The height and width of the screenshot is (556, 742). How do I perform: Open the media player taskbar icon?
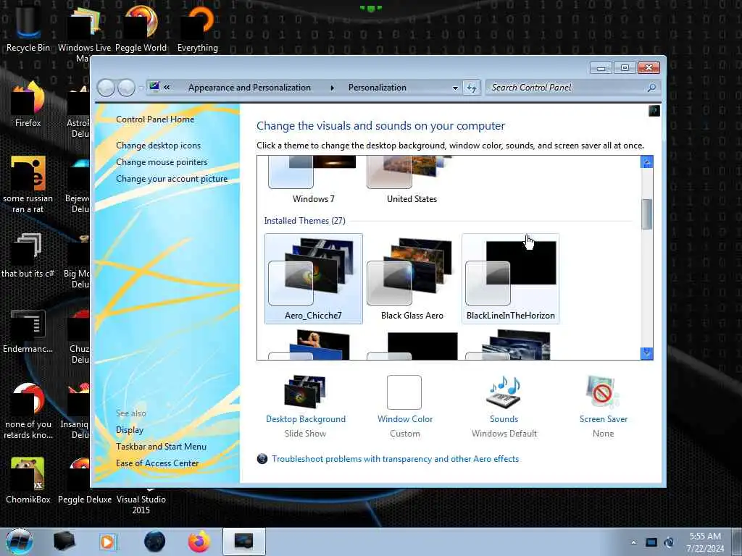(x=107, y=542)
